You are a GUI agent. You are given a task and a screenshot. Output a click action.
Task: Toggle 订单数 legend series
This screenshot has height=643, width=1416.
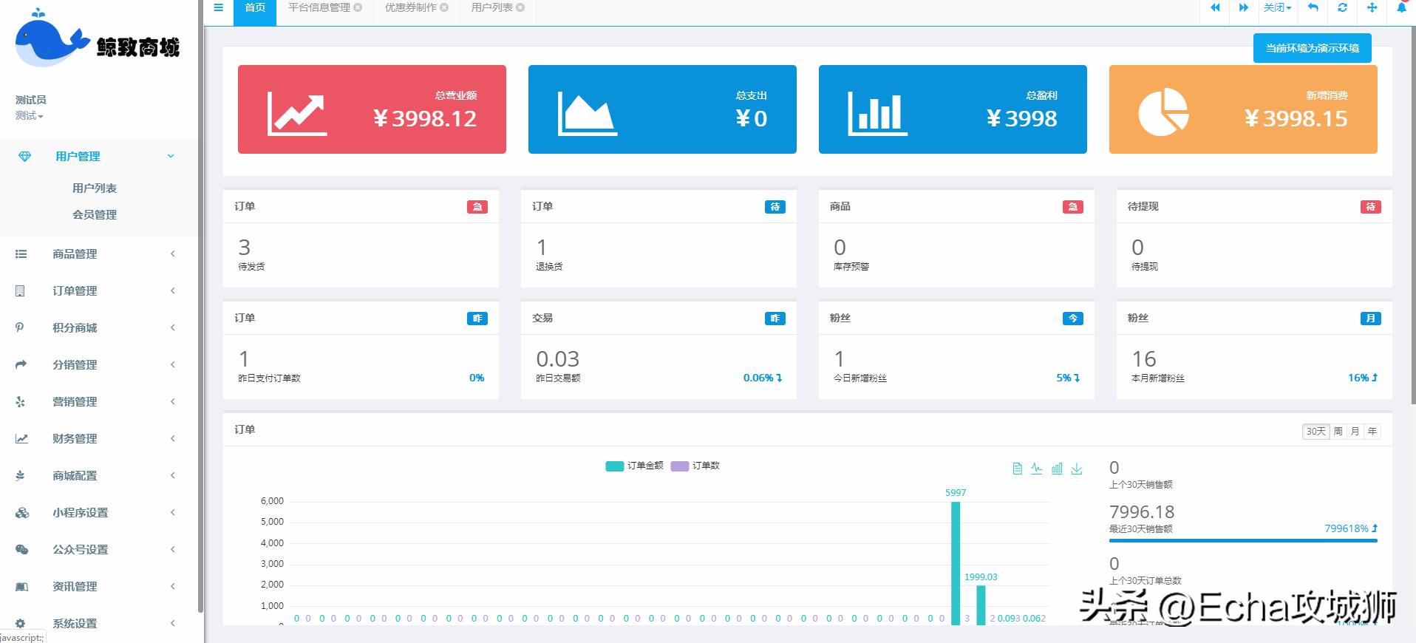(x=695, y=466)
